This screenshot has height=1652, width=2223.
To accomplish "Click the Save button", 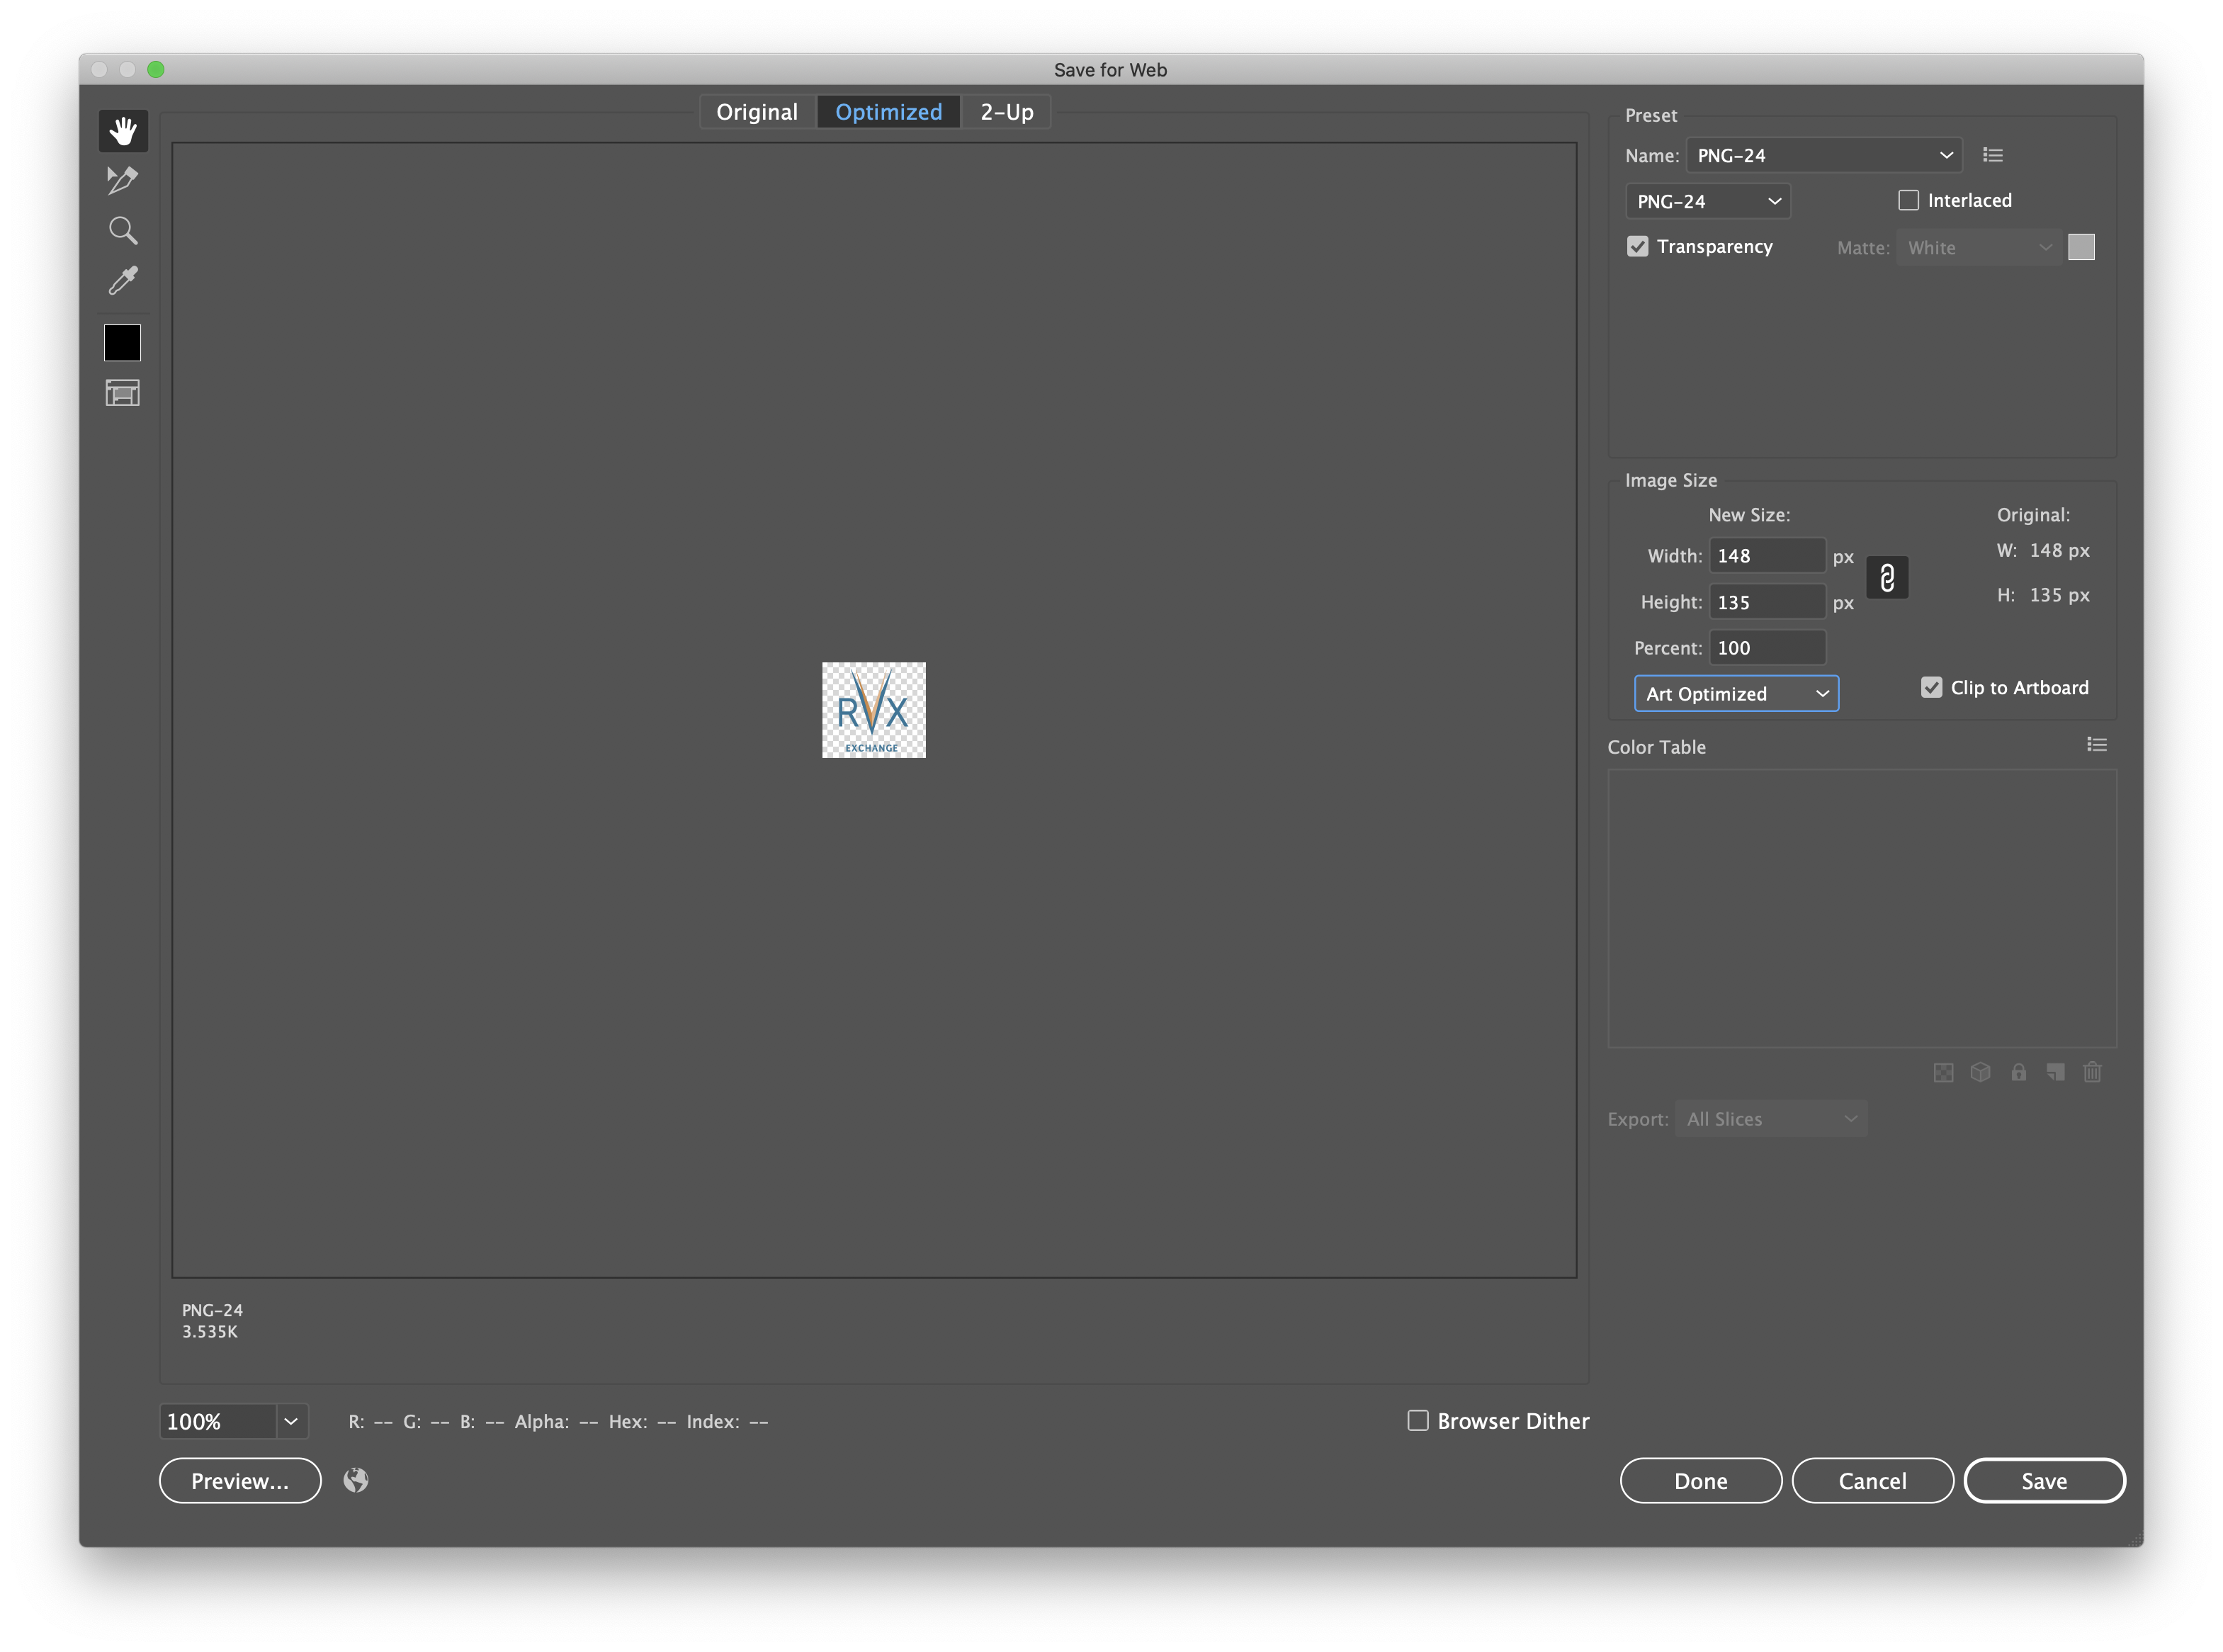I will (2044, 1480).
